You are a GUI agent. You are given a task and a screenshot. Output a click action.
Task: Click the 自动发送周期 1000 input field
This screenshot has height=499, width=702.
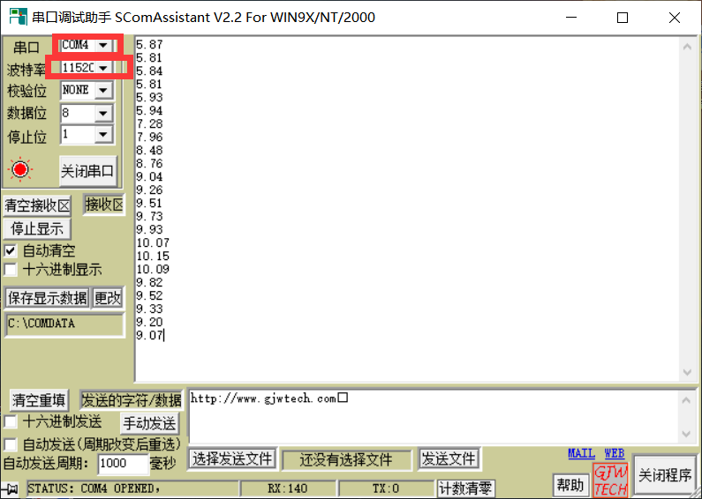coord(123,463)
